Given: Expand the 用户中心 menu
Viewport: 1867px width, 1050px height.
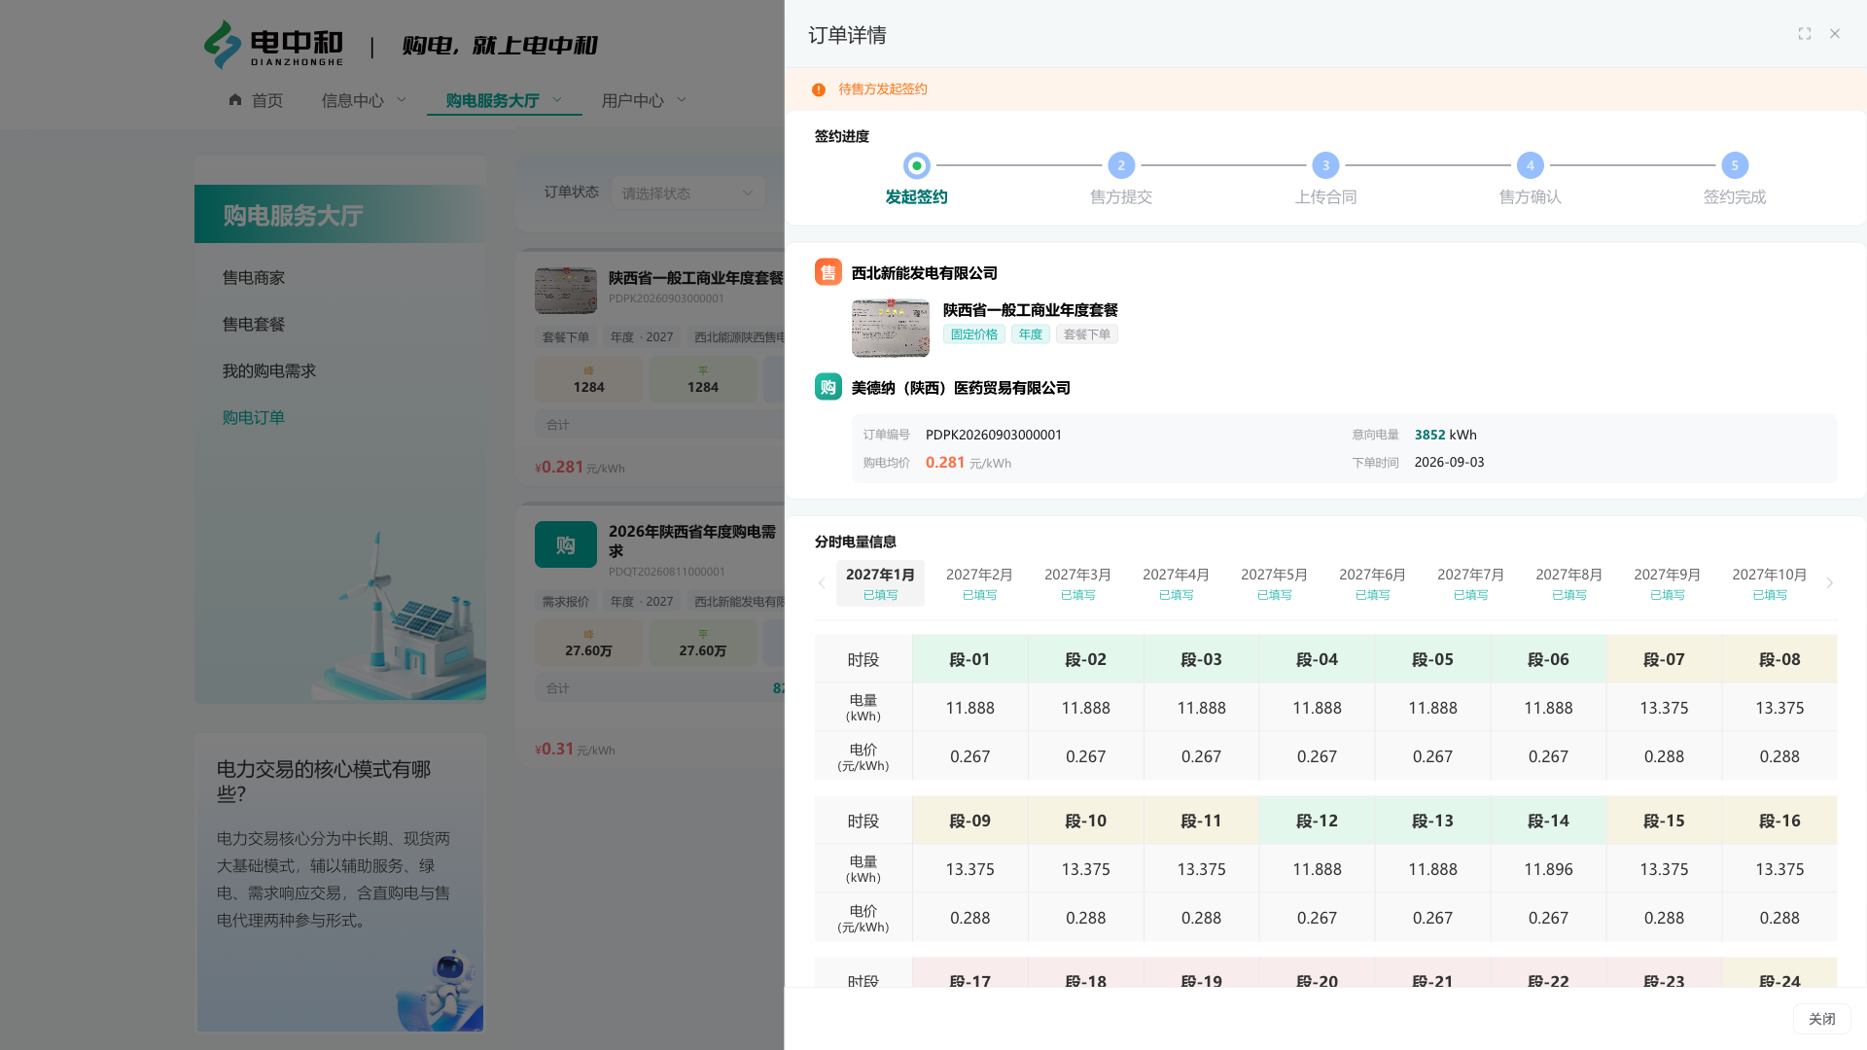Looking at the screenshot, I should point(644,100).
